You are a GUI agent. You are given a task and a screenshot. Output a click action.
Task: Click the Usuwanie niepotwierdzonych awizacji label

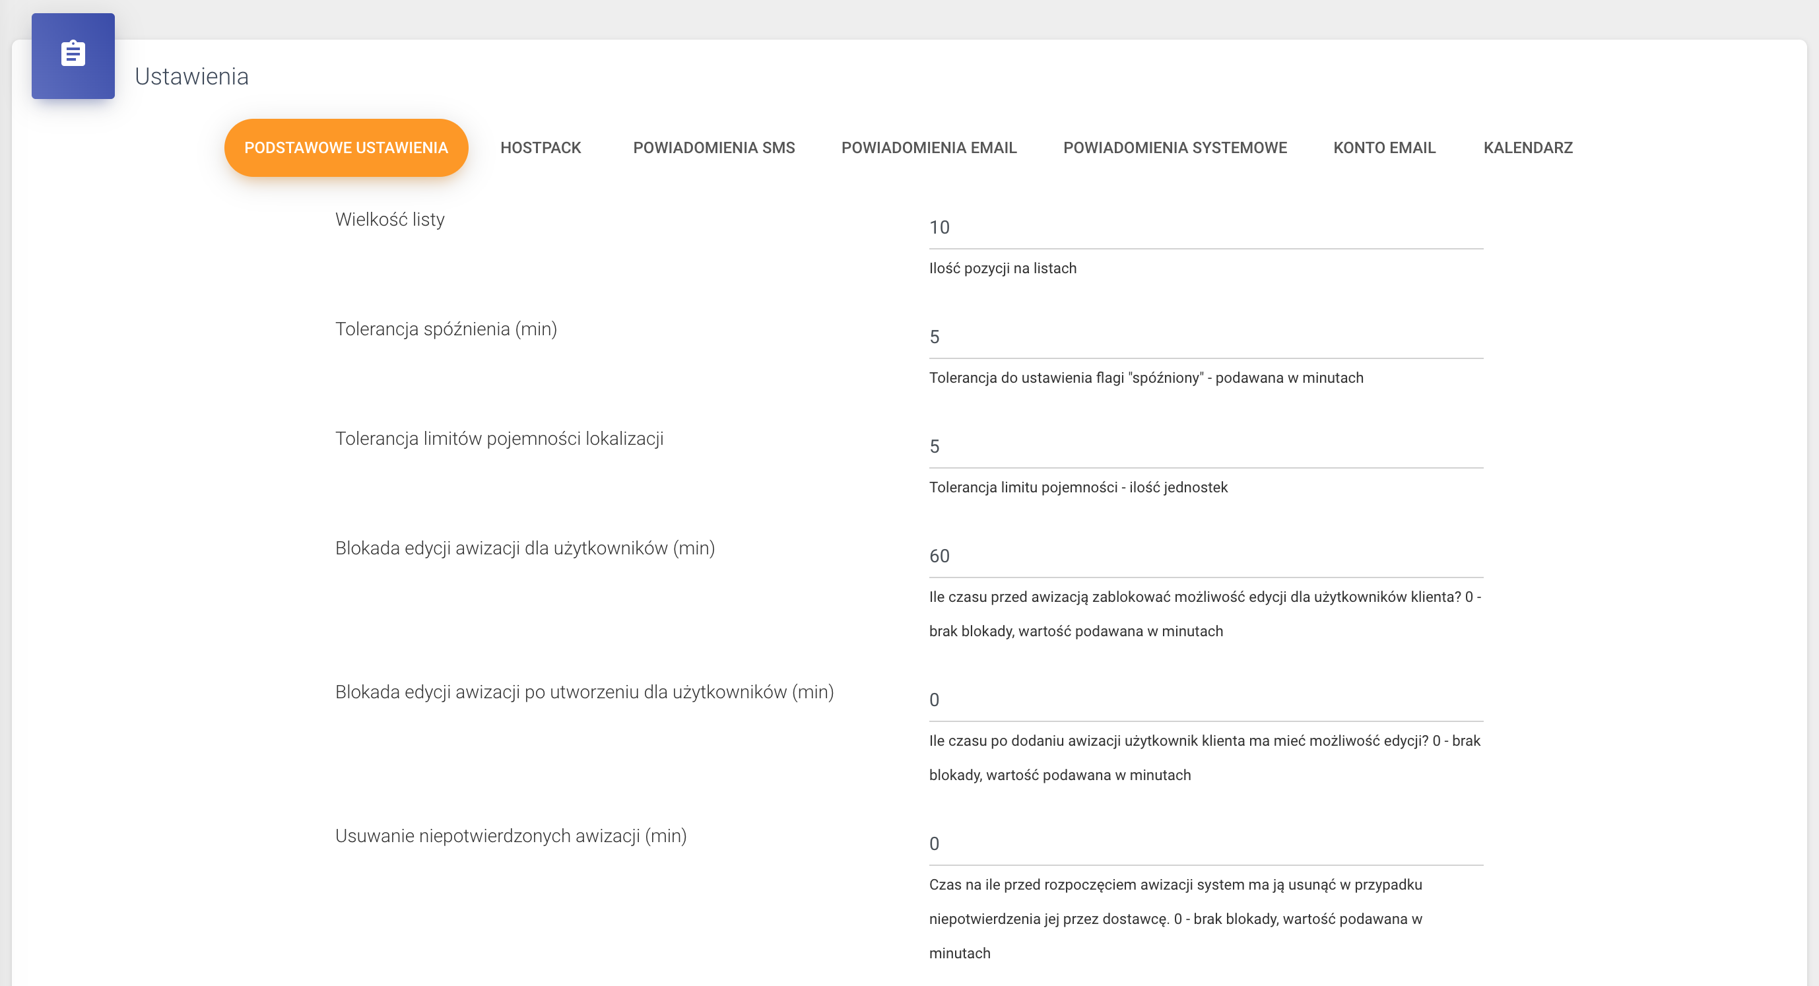[511, 836]
